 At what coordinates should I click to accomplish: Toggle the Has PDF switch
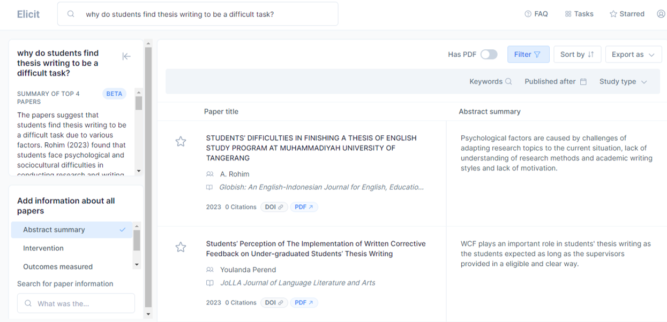coord(488,54)
